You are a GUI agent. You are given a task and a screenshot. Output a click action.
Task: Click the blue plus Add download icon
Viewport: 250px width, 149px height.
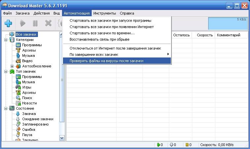coord(8,23)
